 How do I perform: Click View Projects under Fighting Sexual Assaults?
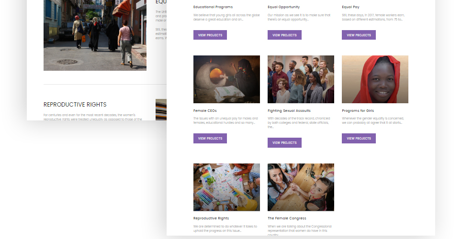[284, 143]
